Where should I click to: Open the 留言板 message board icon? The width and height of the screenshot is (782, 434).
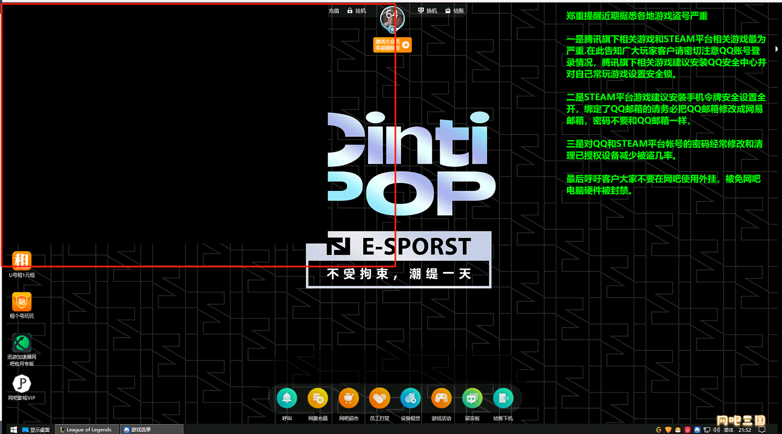473,398
